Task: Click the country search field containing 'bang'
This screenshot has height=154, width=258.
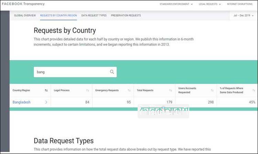Action: (x=71, y=72)
